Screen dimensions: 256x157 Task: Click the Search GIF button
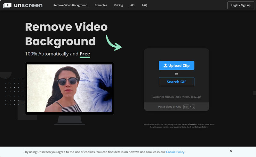(x=177, y=82)
